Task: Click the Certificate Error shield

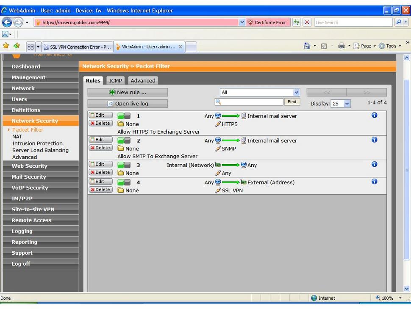Action: tap(250, 22)
